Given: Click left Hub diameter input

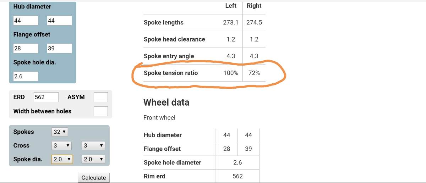Looking at the screenshot, I should [26, 21].
